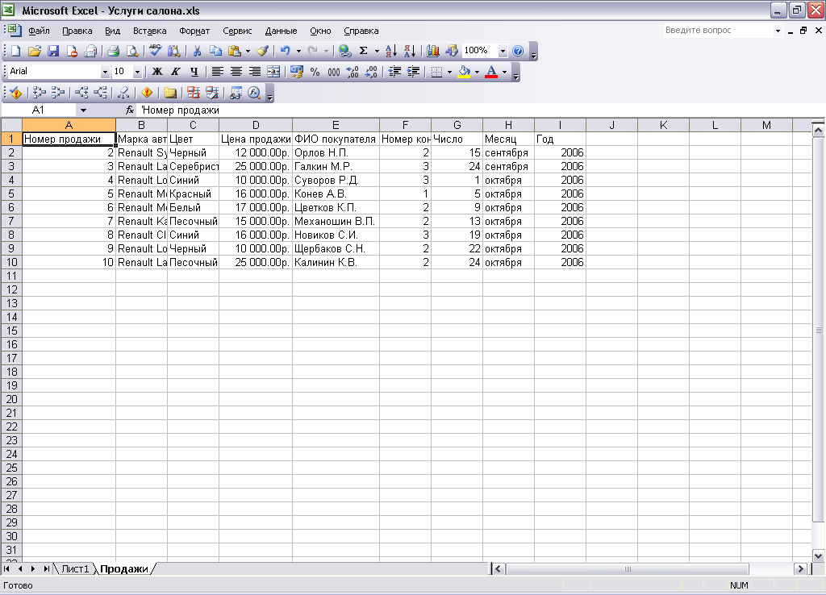Toggle Align Left
The height and width of the screenshot is (595, 826).
(217, 72)
